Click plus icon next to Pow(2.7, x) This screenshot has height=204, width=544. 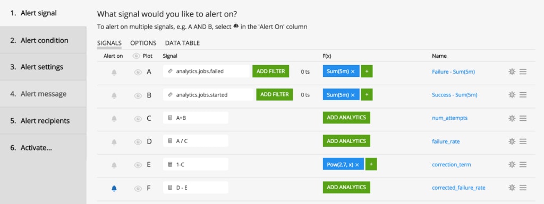point(371,164)
